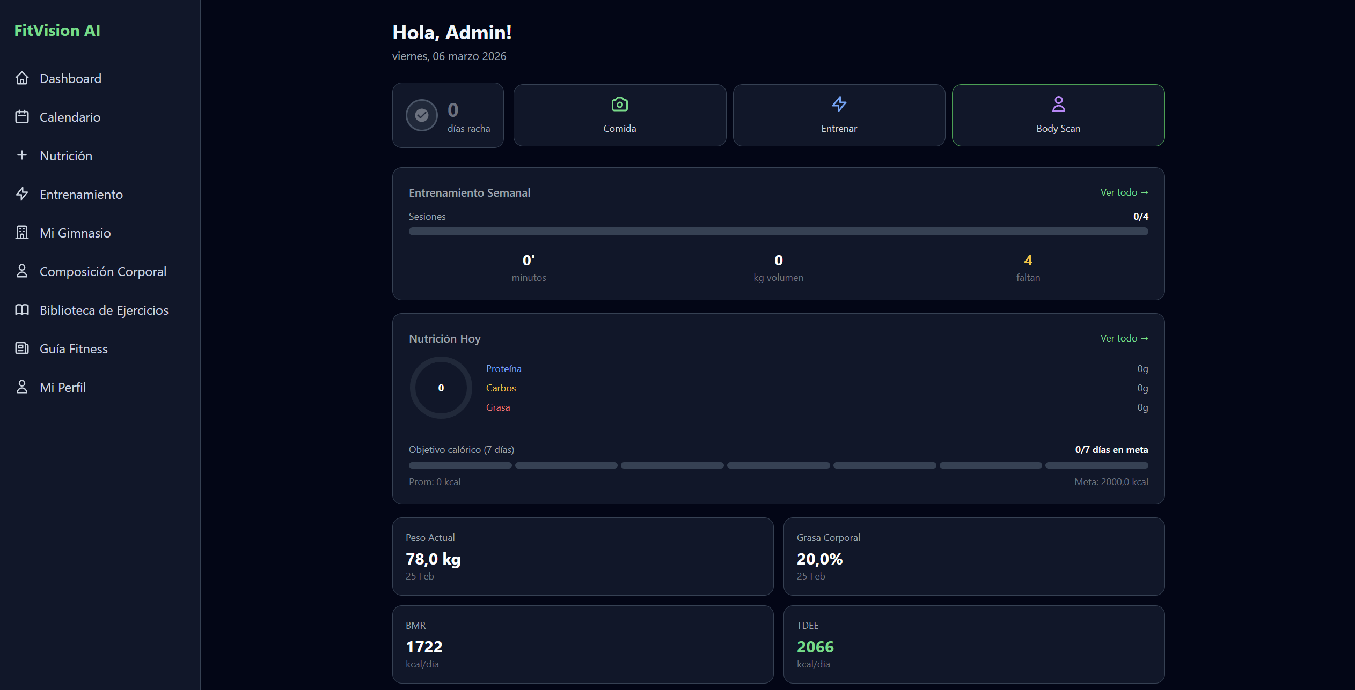This screenshot has height=690, width=1355.
Task: Click the Mi Gimnasio building icon
Action: 22,233
